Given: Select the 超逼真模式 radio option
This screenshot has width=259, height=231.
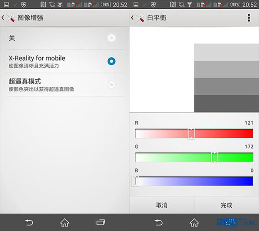Looking at the screenshot, I should (x=111, y=85).
